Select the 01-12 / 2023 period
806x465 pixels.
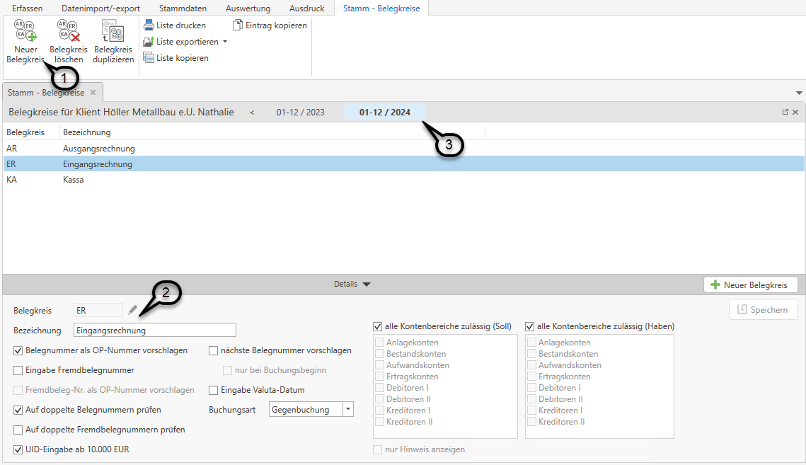301,113
